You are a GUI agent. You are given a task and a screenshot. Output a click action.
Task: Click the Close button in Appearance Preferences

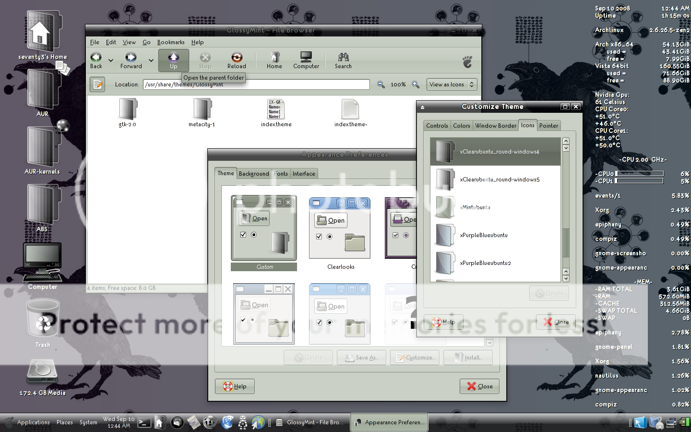pyautogui.click(x=479, y=386)
